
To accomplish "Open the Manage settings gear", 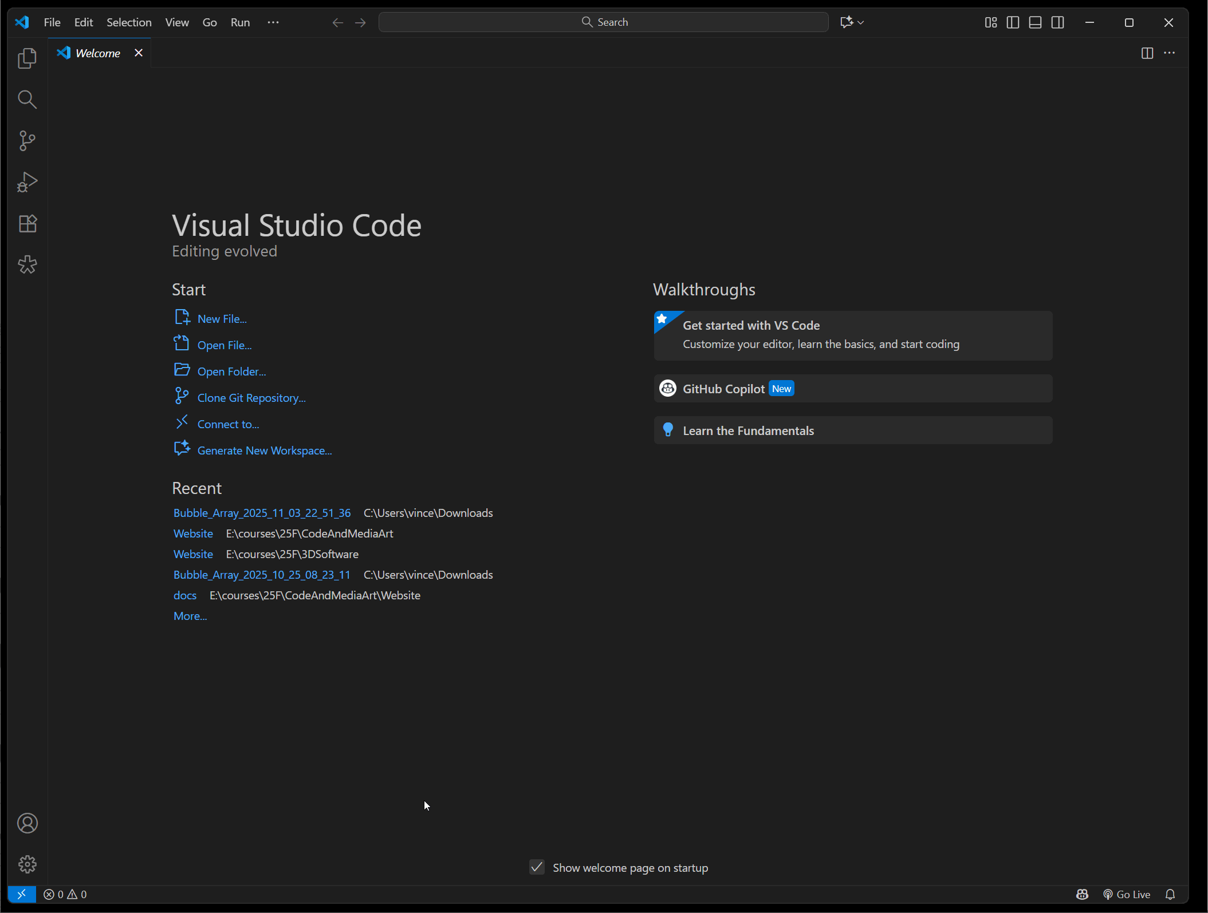I will 27,864.
